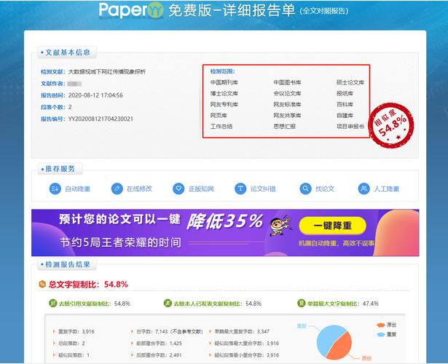
Task: Click 博士论文库 in detection scope
Action: [x=224, y=94]
